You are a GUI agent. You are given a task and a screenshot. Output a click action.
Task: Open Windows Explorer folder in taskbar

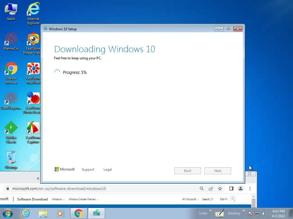[43, 213]
